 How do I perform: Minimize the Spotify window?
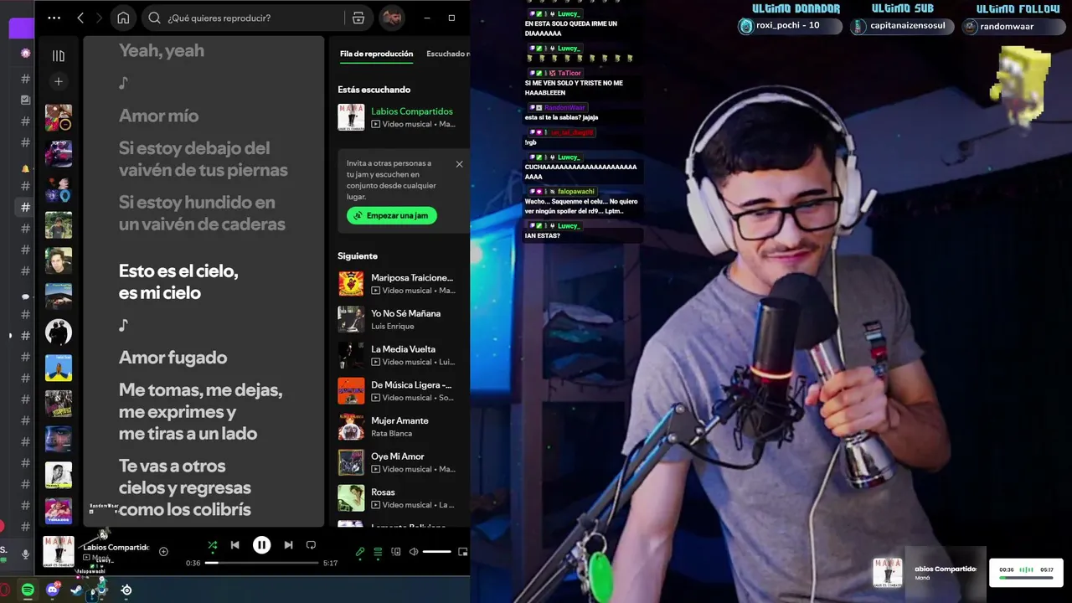coord(425,18)
